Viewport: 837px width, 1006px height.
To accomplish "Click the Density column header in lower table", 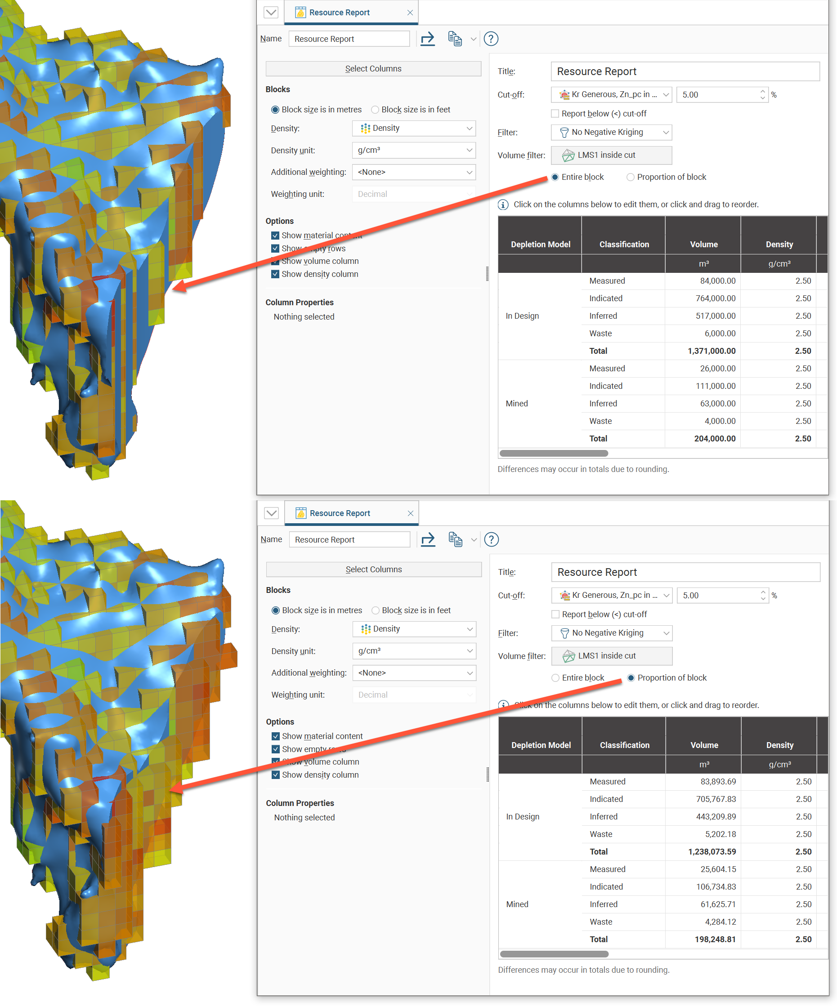I will tap(779, 745).
